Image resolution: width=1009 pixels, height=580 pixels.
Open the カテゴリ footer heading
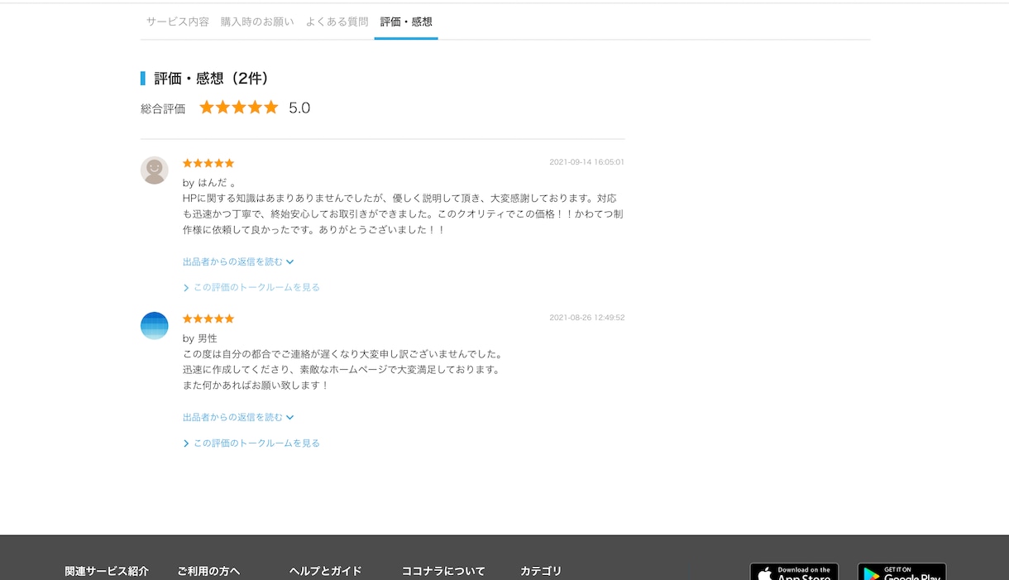[541, 571]
